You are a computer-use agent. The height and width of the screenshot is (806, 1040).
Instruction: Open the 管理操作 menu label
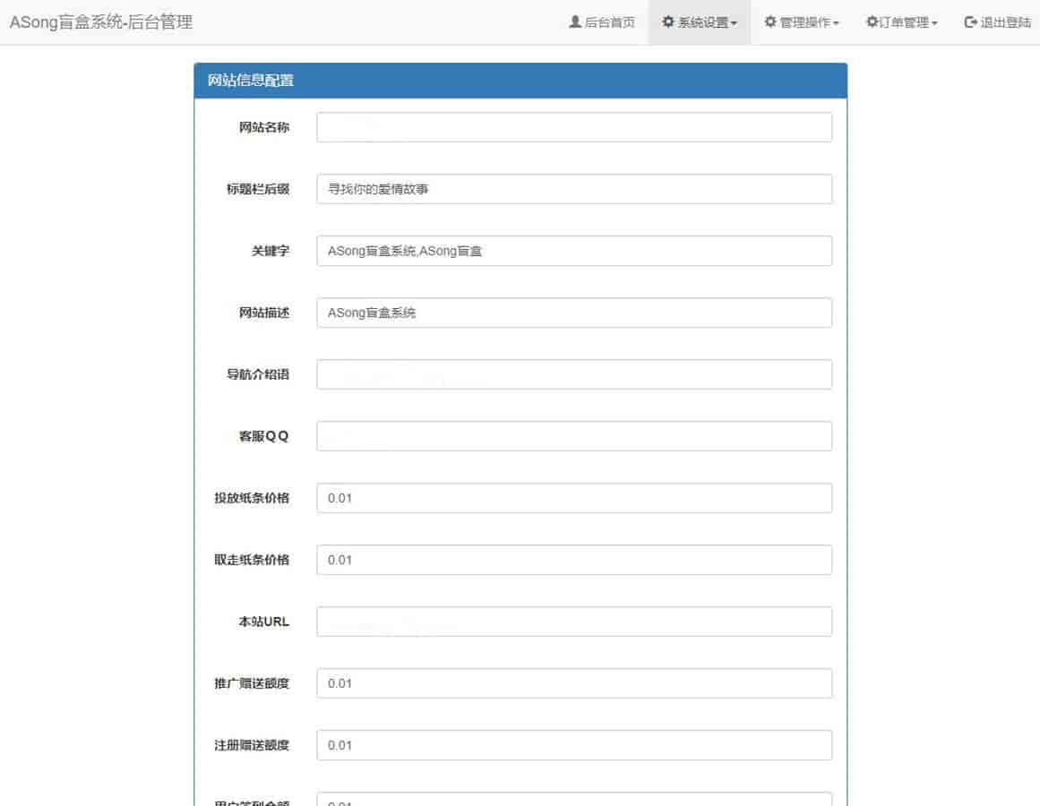point(804,22)
